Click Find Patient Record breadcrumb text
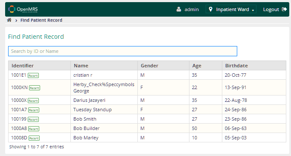This screenshot has width=291, height=156. point(41,20)
